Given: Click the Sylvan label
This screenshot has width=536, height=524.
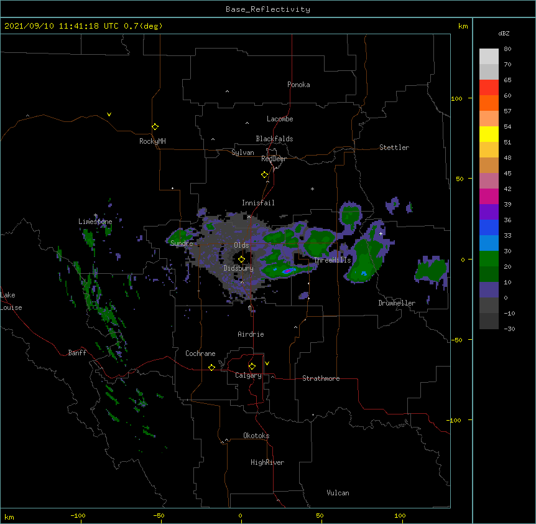Looking at the screenshot, I should pos(243,152).
